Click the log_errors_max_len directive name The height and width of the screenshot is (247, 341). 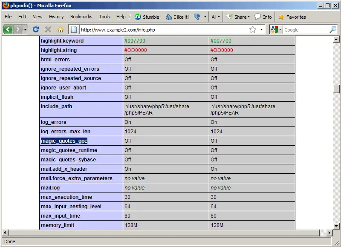pos(66,132)
